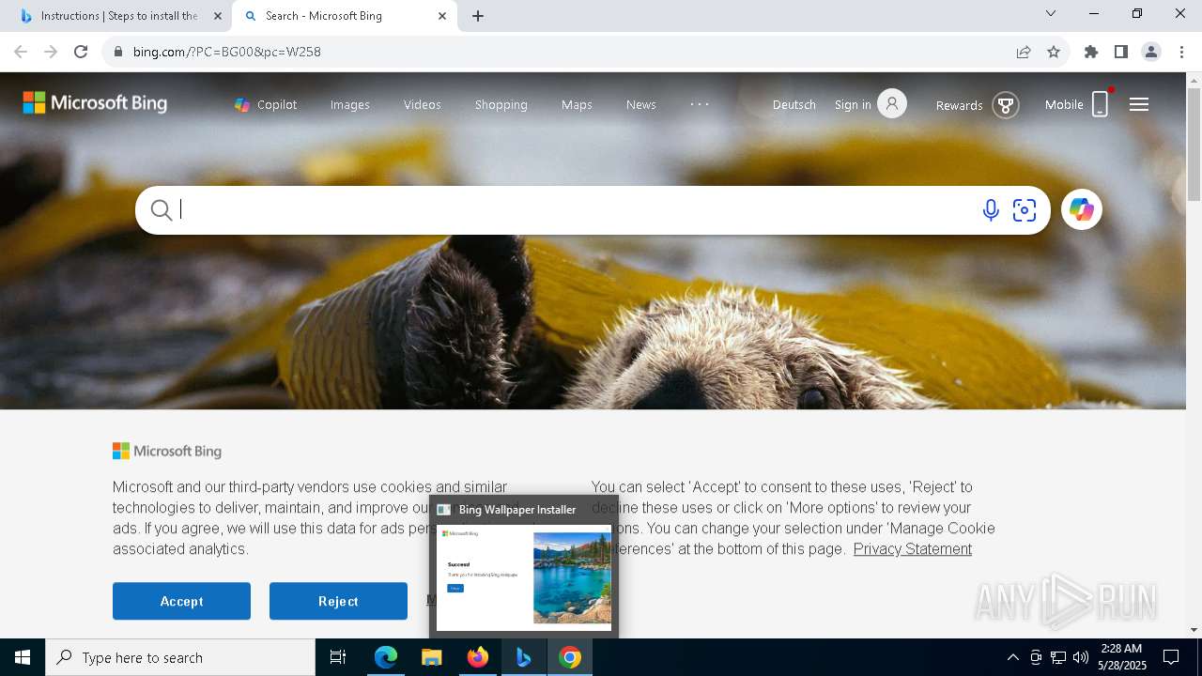Launch Firefox from taskbar
The width and height of the screenshot is (1202, 676).
[x=478, y=657]
